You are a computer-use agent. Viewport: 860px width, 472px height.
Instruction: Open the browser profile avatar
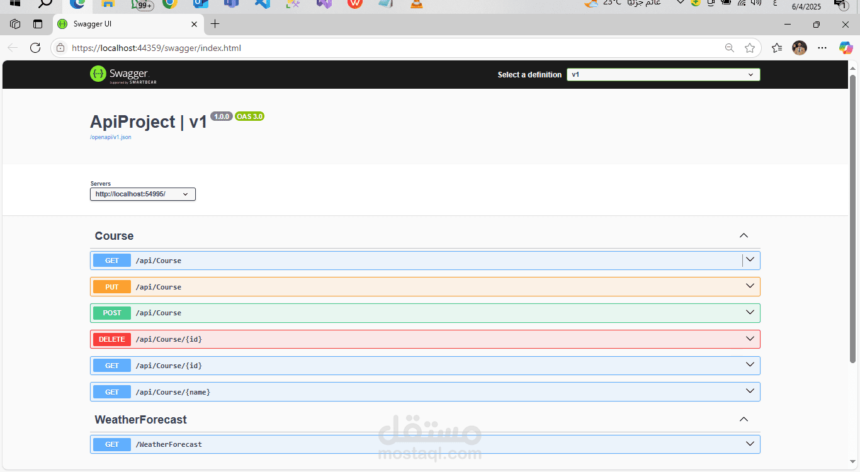click(x=800, y=48)
